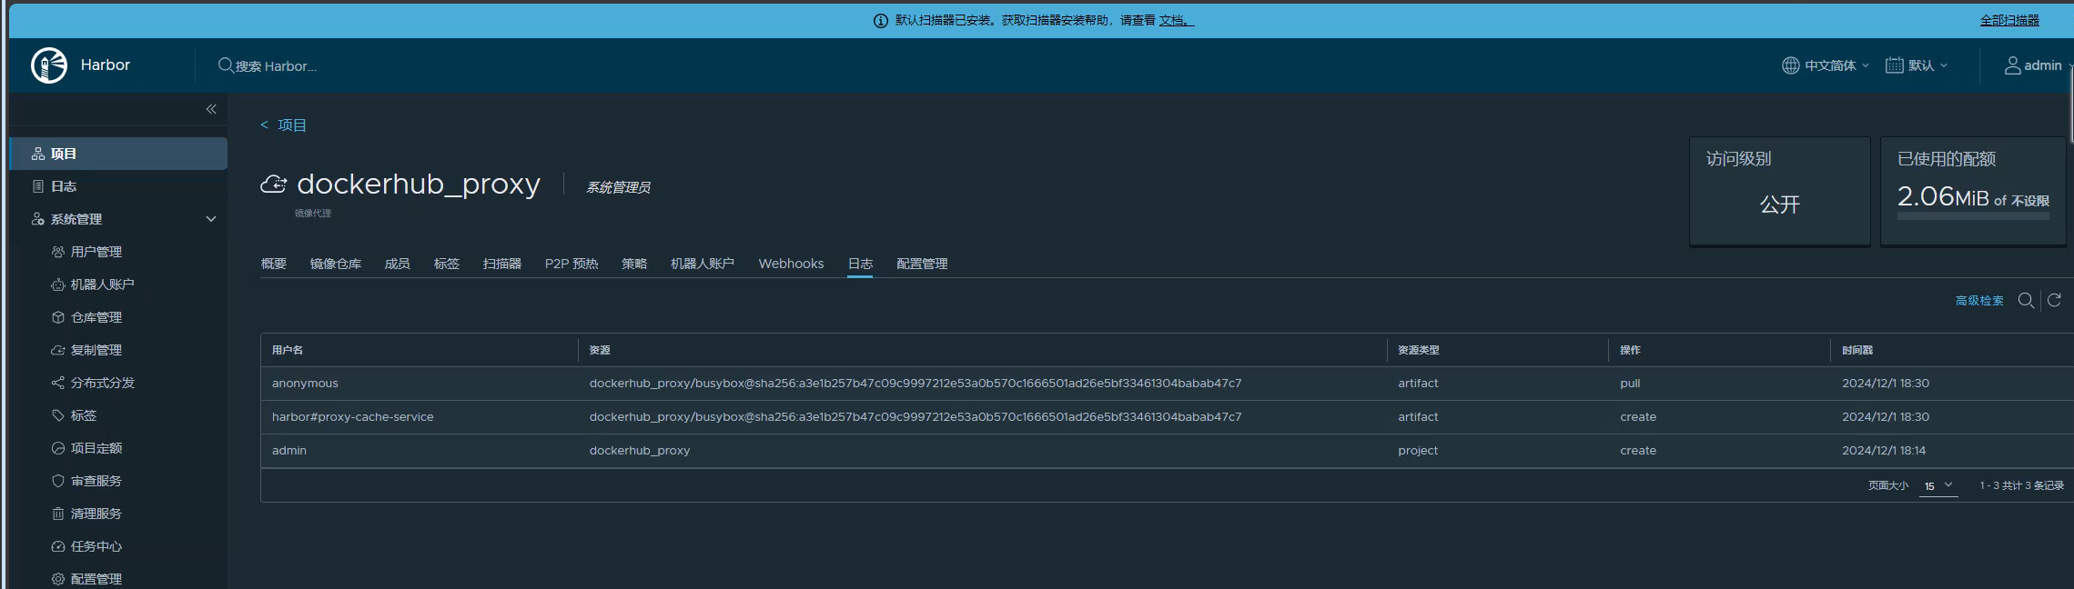Sort by 资源 column header
This screenshot has width=2074, height=589.
pyautogui.click(x=600, y=350)
